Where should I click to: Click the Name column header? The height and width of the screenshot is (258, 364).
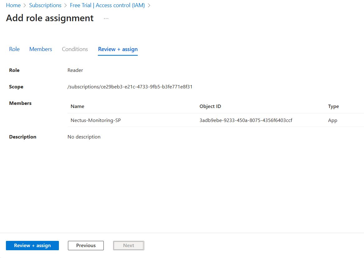click(77, 106)
